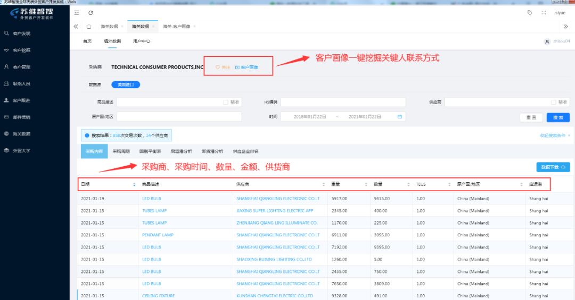Click the 重置 reset button
This screenshot has height=300, width=575.
pos(531,117)
